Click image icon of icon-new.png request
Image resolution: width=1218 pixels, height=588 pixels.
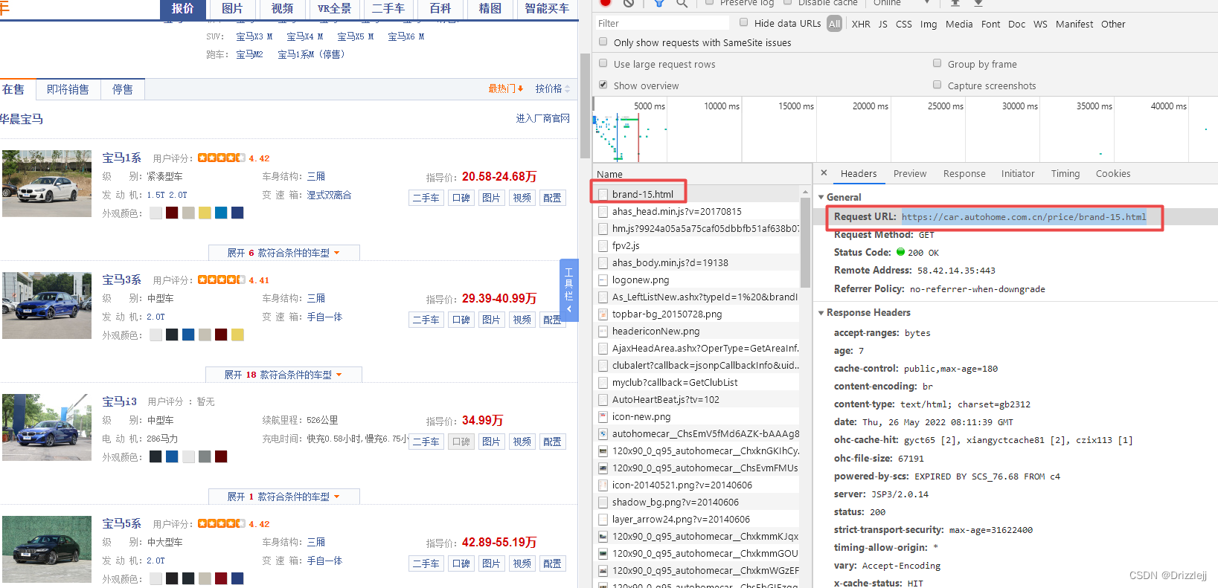[x=603, y=416]
